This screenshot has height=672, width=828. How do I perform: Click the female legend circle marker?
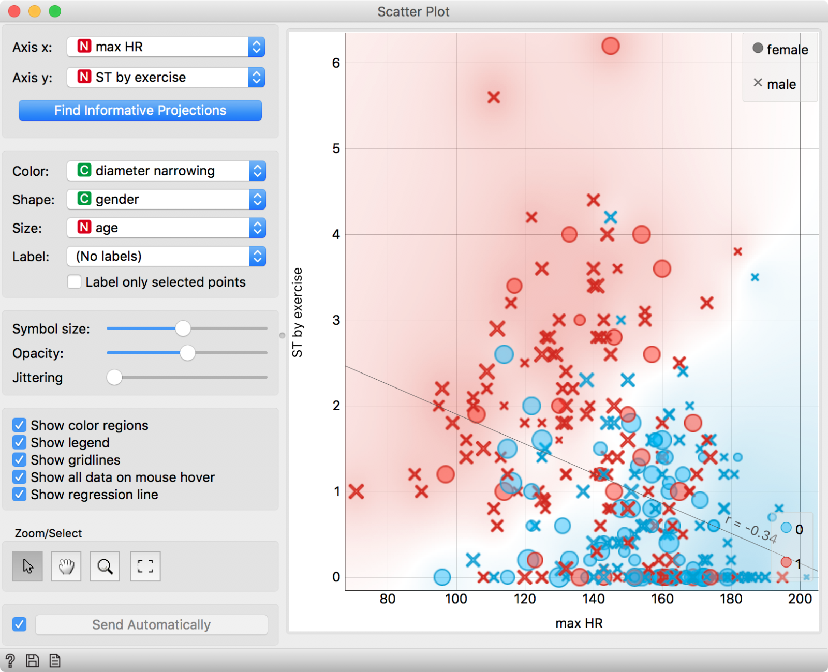coord(758,48)
